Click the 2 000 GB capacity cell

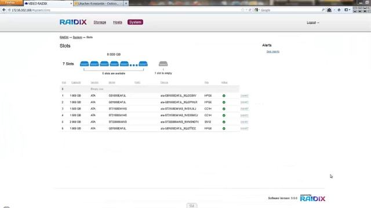tap(75, 122)
